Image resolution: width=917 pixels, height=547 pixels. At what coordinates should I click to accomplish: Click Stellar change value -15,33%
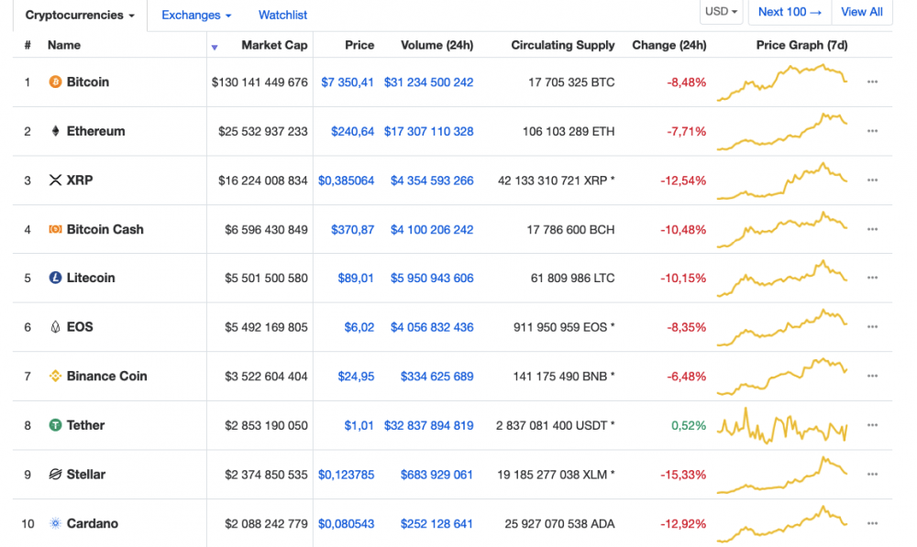683,475
